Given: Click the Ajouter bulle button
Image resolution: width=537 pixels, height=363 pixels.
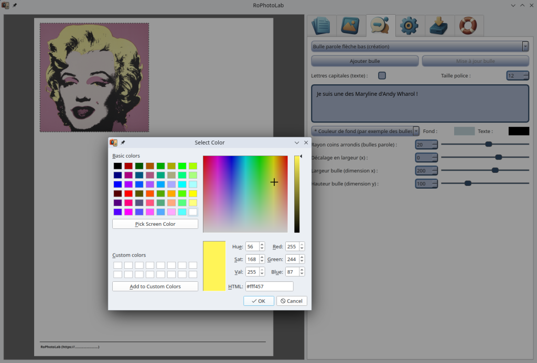Looking at the screenshot, I should coord(365,61).
